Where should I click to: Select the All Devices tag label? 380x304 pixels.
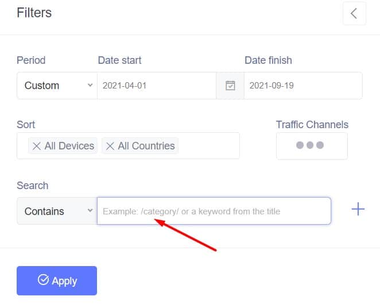pyautogui.click(x=69, y=146)
